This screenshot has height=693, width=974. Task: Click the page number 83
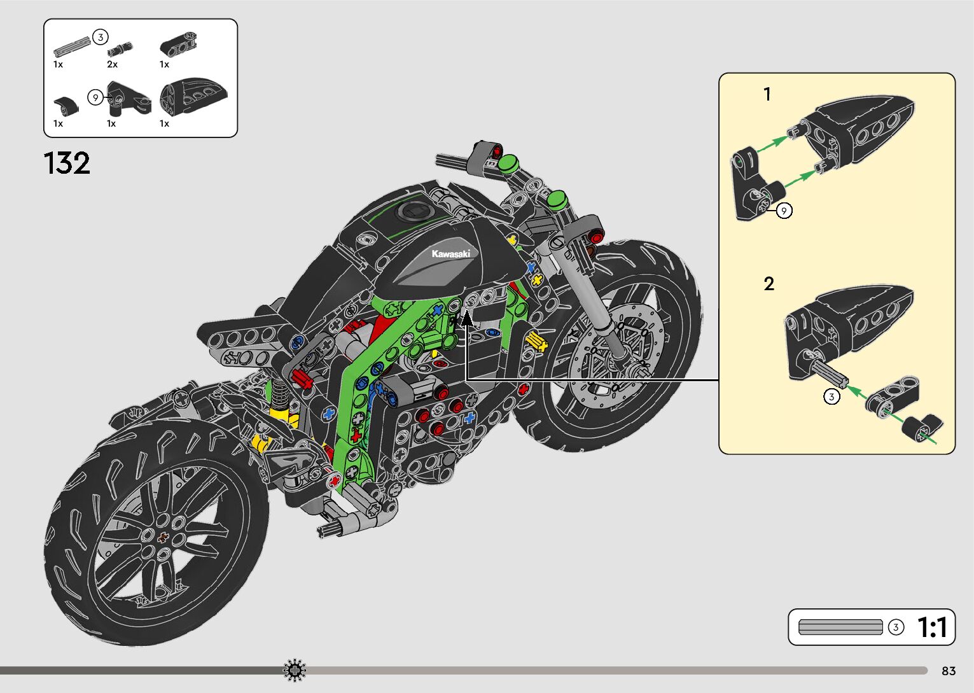pyautogui.click(x=949, y=671)
